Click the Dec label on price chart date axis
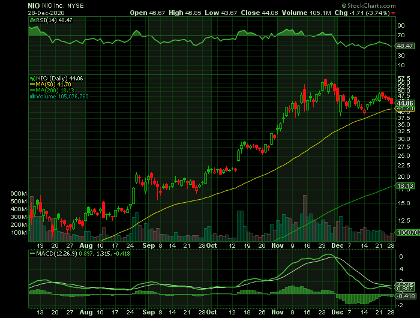The height and width of the screenshot is (318, 420). pos(337,245)
